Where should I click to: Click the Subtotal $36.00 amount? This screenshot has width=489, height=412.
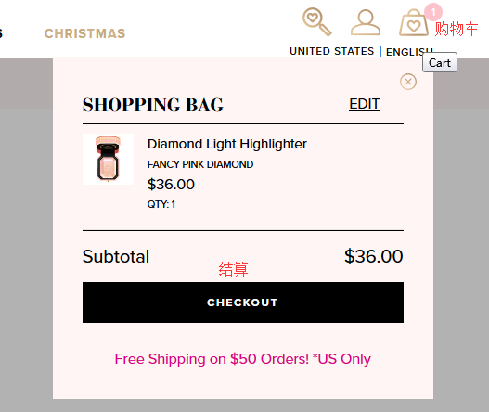[x=374, y=256]
